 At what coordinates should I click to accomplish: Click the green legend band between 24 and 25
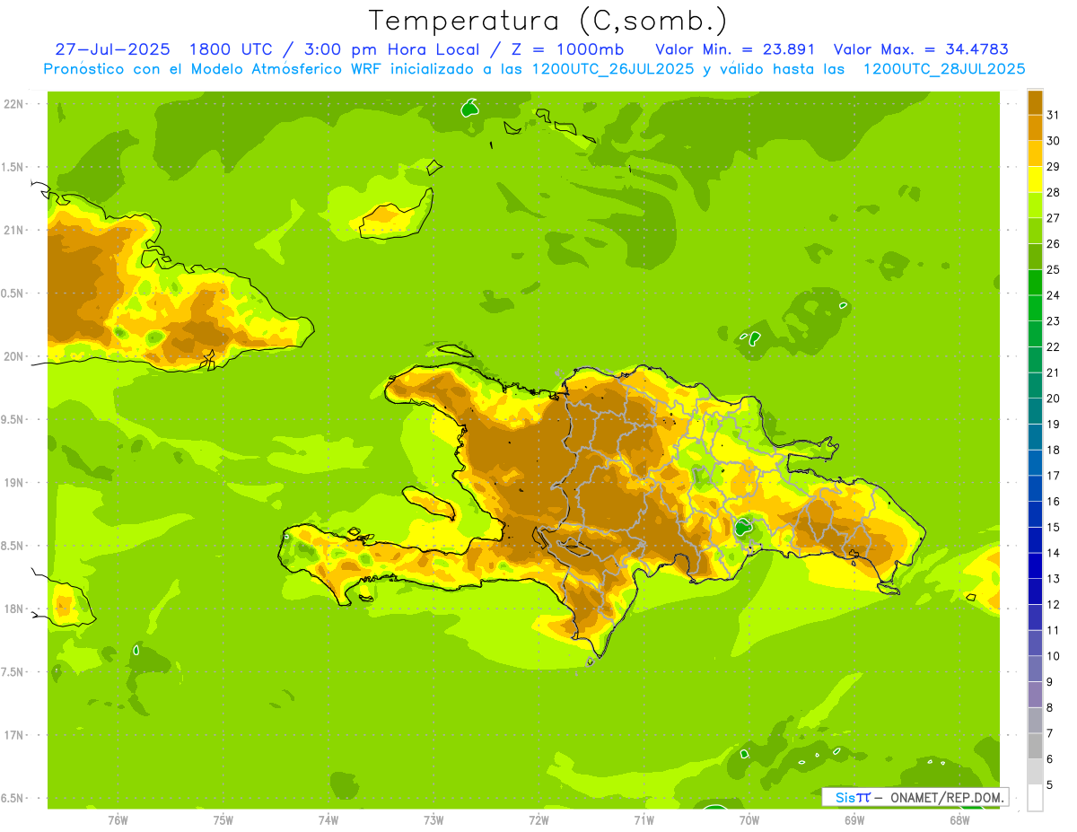(x=1035, y=282)
